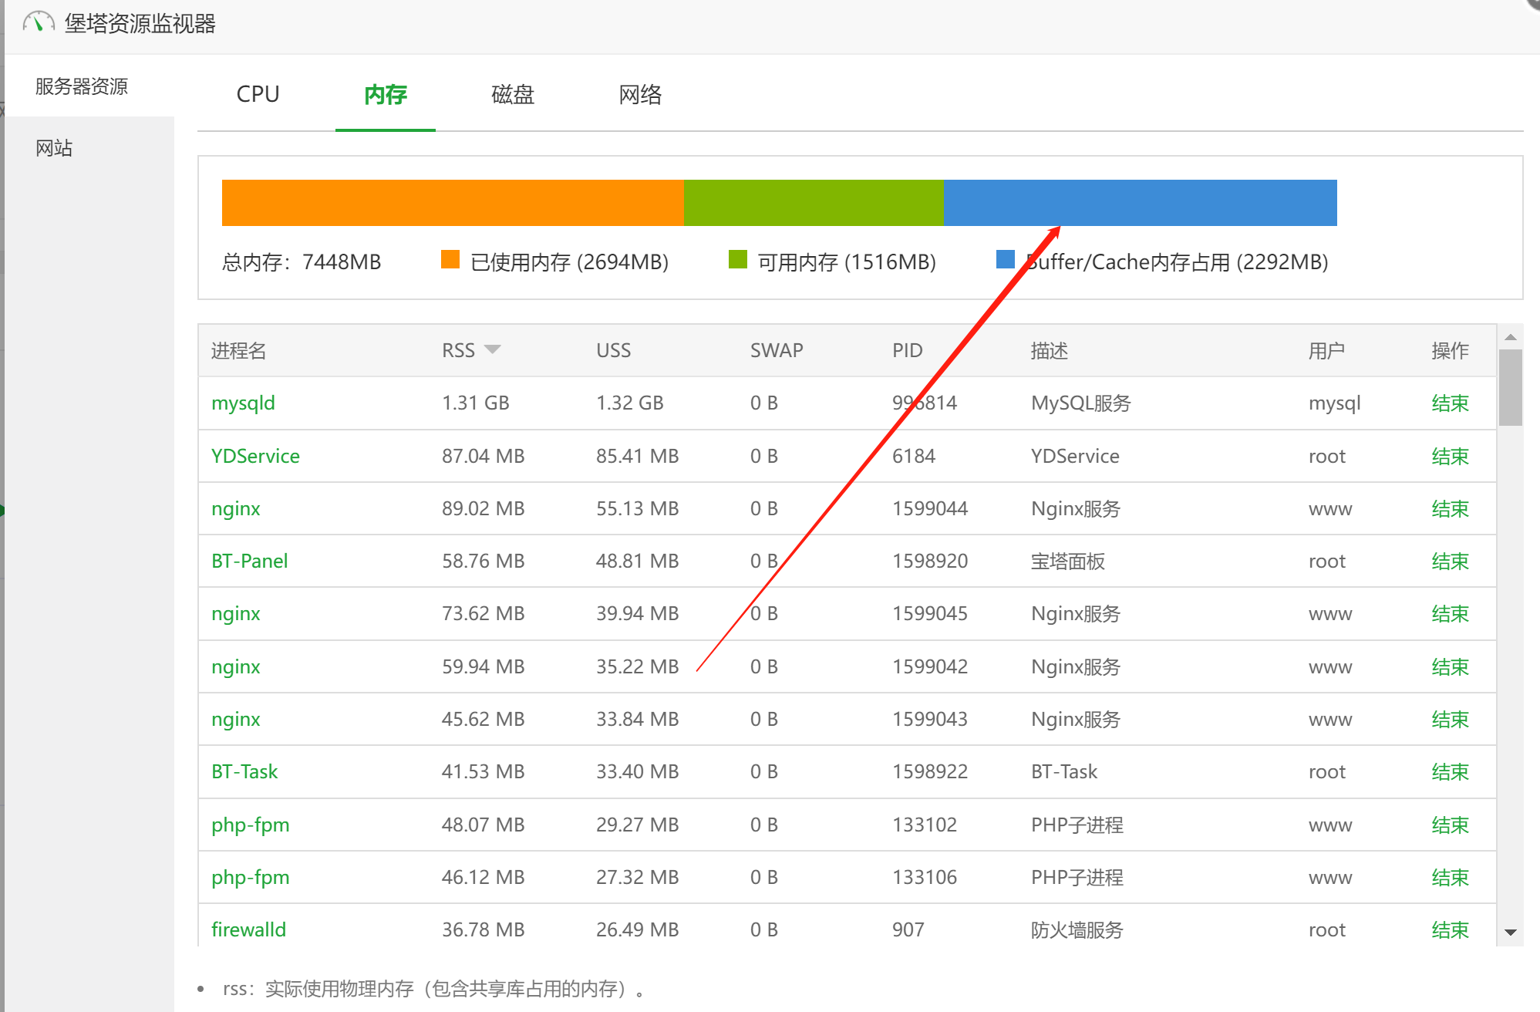This screenshot has width=1540, height=1012.
Task: Open php-fpm process with PID 133106
Action: [250, 878]
